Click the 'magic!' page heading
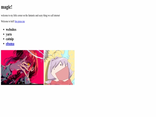The width and height of the screenshot is (156, 117). click(7, 7)
